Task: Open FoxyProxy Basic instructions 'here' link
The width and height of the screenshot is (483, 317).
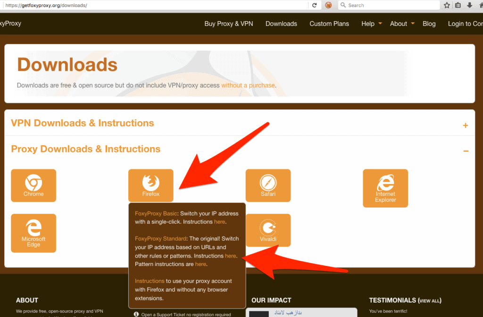Action: coord(219,222)
